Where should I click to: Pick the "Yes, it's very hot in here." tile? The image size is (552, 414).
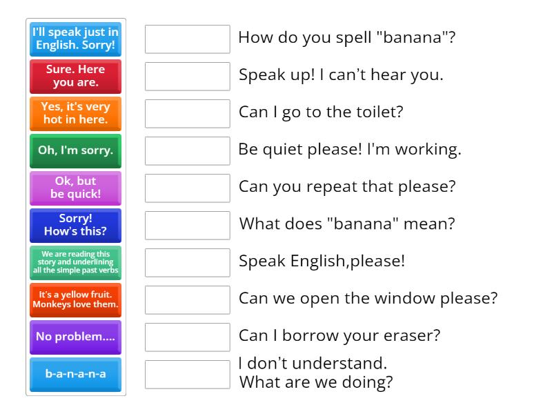(x=75, y=113)
